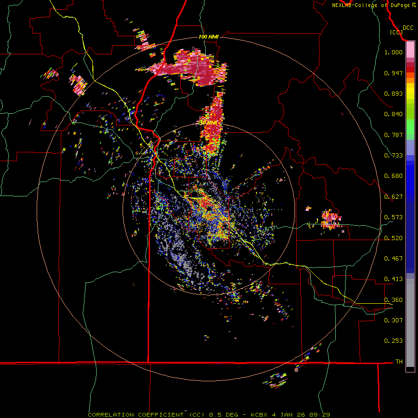Image resolution: width=418 pixels, height=418 pixels.
Task: Select the 0.893 scale value
Action: pyautogui.click(x=393, y=93)
